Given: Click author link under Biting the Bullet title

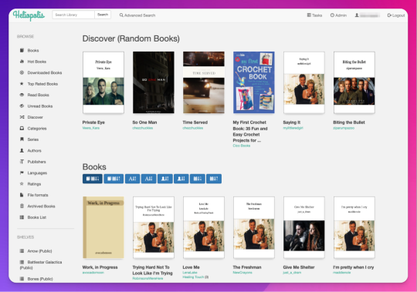Looking at the screenshot, I should point(344,128).
